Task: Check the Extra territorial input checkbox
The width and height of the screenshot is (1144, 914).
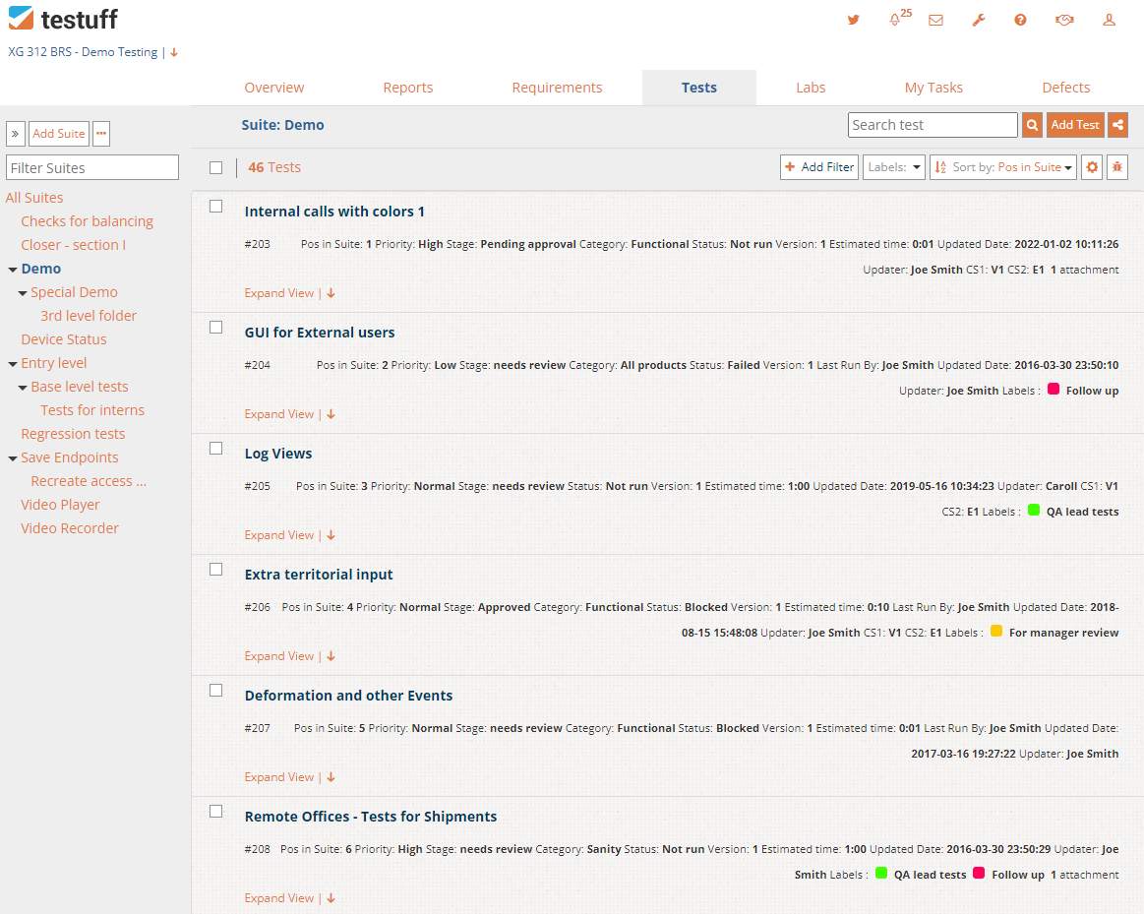Action: coord(216,570)
